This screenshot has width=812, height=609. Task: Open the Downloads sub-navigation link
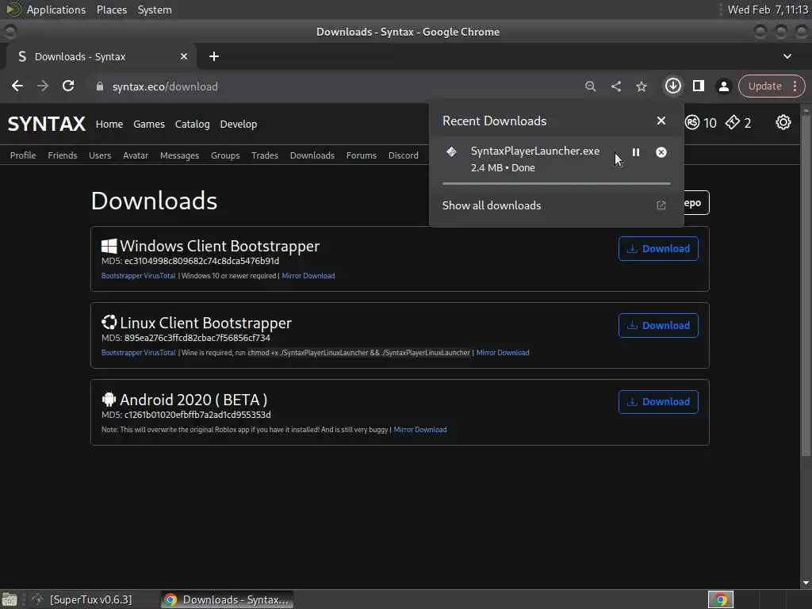click(312, 155)
